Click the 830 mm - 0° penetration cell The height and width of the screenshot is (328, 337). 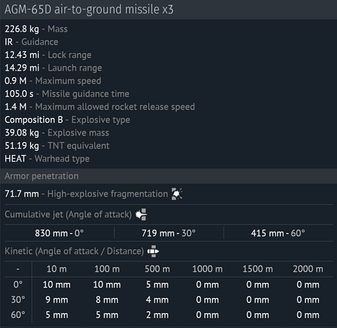click(59, 233)
